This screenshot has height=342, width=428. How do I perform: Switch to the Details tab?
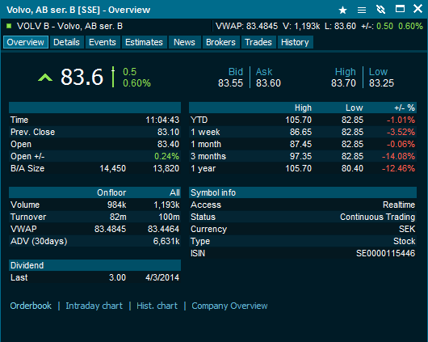click(x=66, y=42)
